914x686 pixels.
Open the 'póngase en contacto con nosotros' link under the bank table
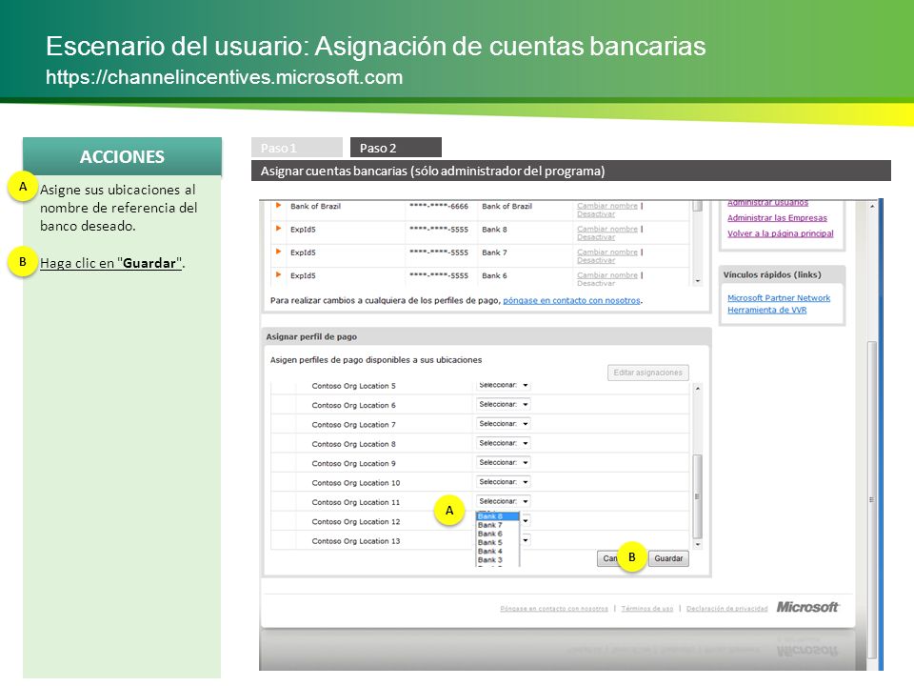coord(571,300)
